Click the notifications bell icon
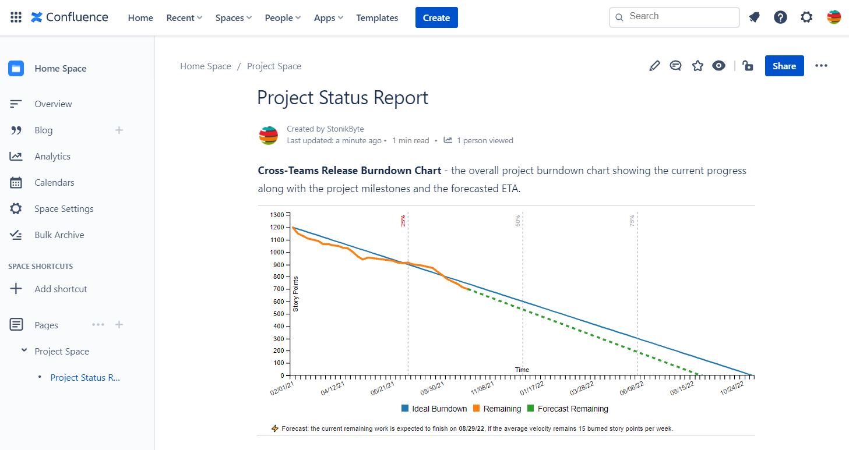Viewport: 849px width, 450px height. tap(754, 17)
